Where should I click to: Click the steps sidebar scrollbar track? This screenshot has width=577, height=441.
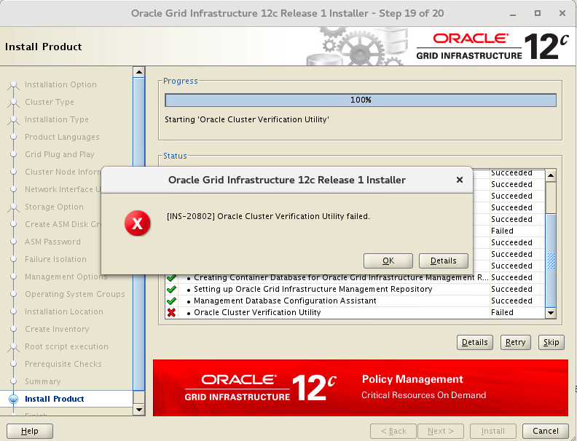(138, 397)
